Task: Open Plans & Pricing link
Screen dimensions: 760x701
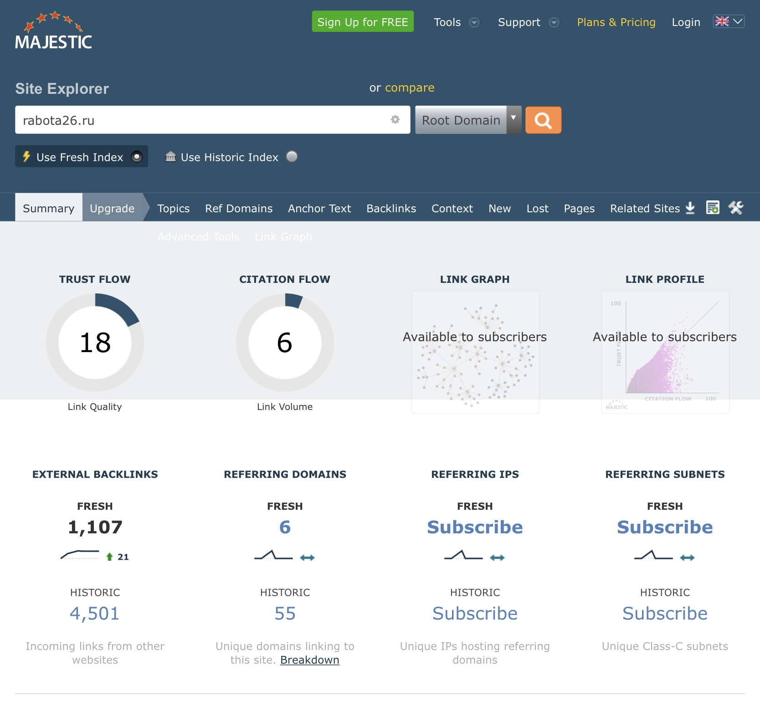Action: (x=616, y=22)
